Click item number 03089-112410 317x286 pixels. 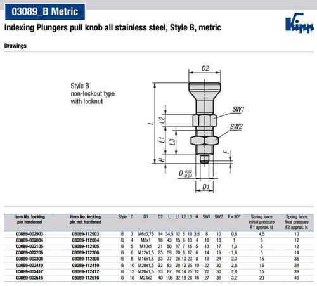[86, 266]
